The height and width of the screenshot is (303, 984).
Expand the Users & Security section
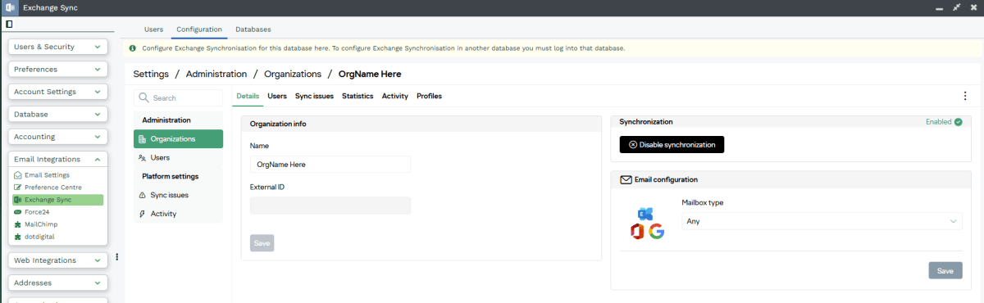point(58,47)
